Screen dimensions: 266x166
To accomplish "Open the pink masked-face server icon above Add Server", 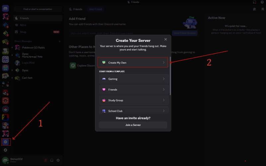I will [x=5, y=133].
